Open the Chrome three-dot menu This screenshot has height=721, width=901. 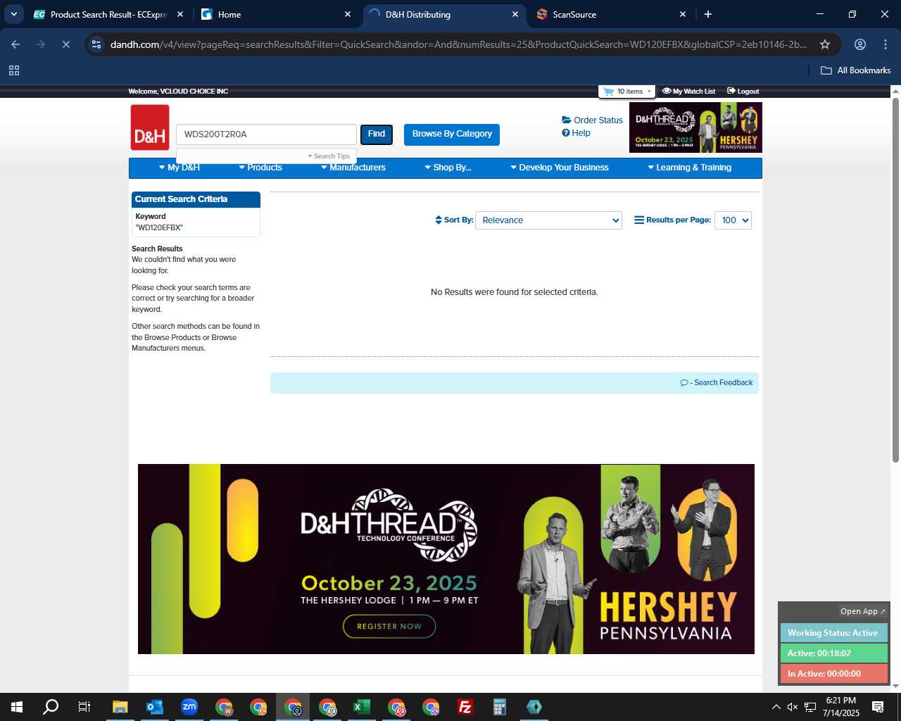point(886,44)
